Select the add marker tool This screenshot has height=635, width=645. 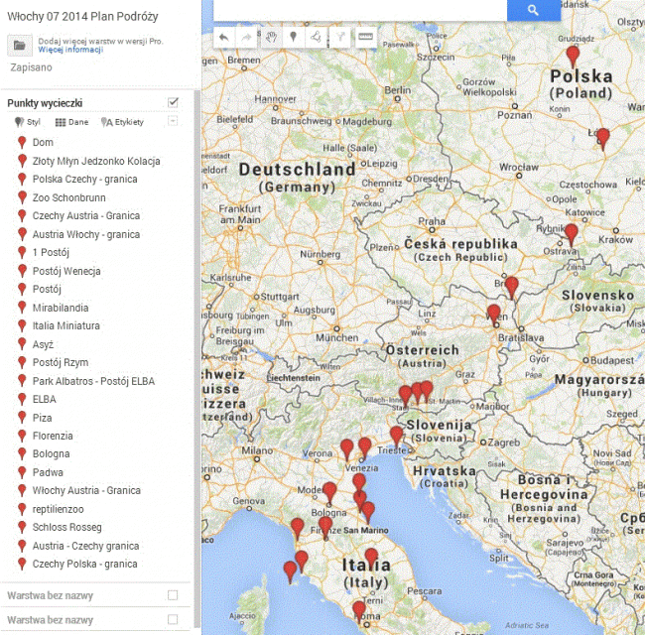click(x=294, y=38)
